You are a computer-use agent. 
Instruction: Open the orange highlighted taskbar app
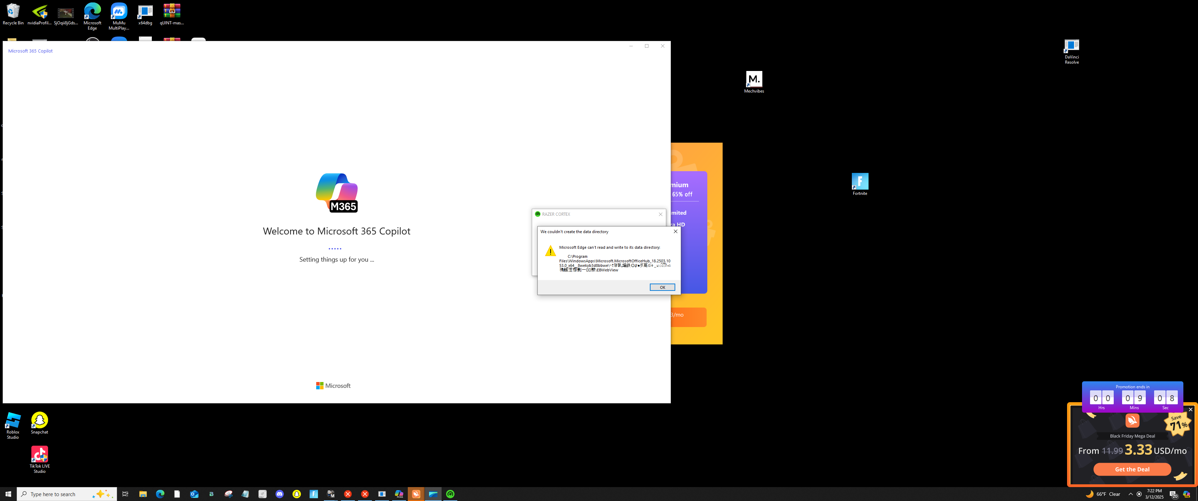(416, 494)
